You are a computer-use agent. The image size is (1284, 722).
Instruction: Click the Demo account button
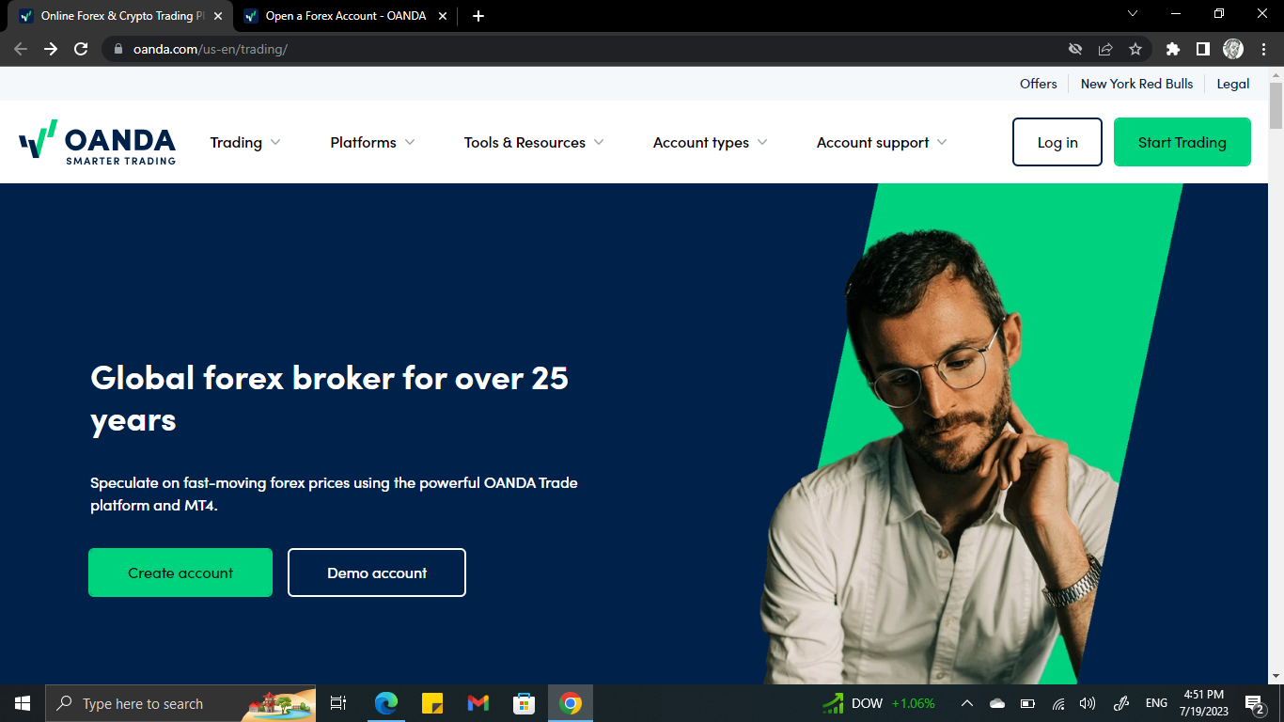tap(377, 573)
